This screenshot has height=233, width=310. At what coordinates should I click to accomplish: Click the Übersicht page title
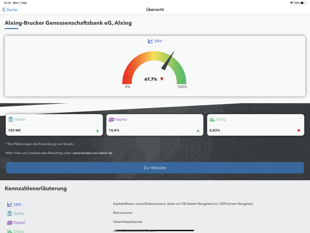pos(155,9)
